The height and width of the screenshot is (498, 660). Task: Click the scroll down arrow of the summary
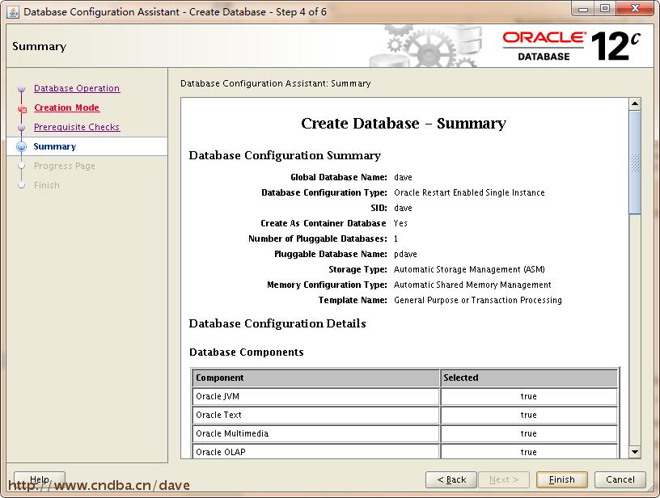click(635, 452)
